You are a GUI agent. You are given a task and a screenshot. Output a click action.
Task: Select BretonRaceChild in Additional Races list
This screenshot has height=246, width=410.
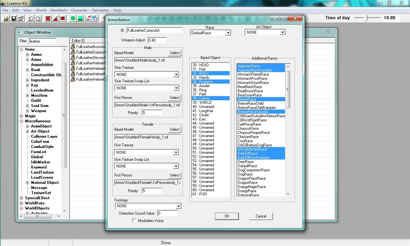250,103
